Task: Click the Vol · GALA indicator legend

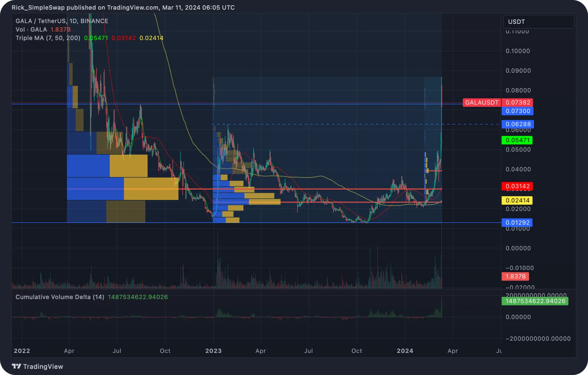Action: (31, 29)
